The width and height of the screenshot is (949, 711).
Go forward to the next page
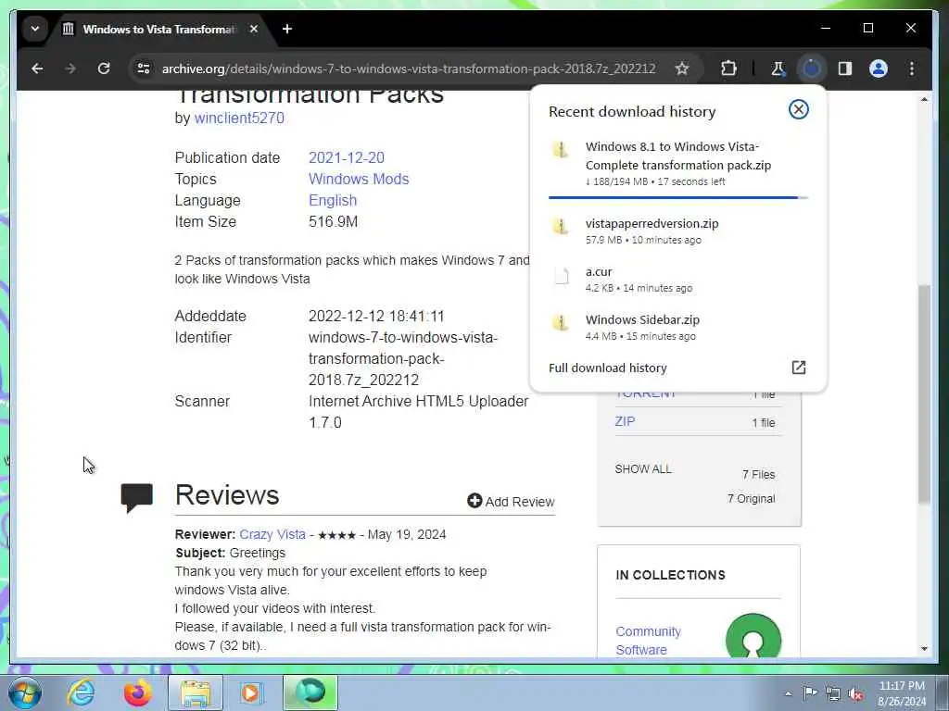point(70,69)
